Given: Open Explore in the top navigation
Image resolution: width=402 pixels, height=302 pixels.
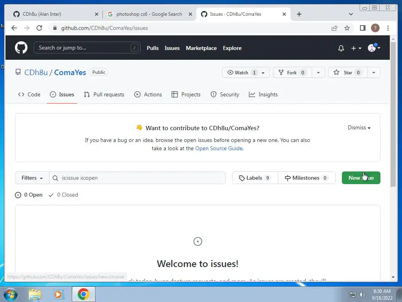Looking at the screenshot, I should click(232, 48).
